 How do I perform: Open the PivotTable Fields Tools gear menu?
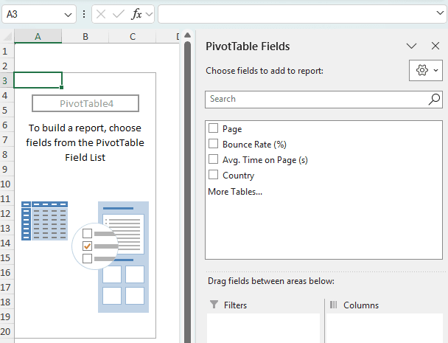[426, 70]
